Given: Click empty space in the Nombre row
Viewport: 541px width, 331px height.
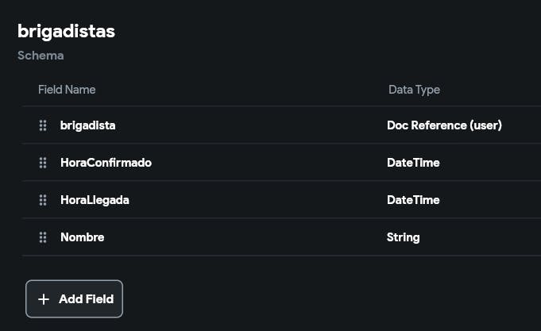Looking at the screenshot, I should [254, 237].
